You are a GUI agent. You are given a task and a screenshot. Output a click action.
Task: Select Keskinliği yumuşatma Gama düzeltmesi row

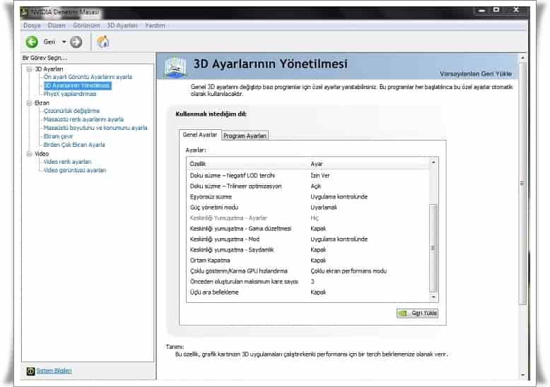point(308,229)
